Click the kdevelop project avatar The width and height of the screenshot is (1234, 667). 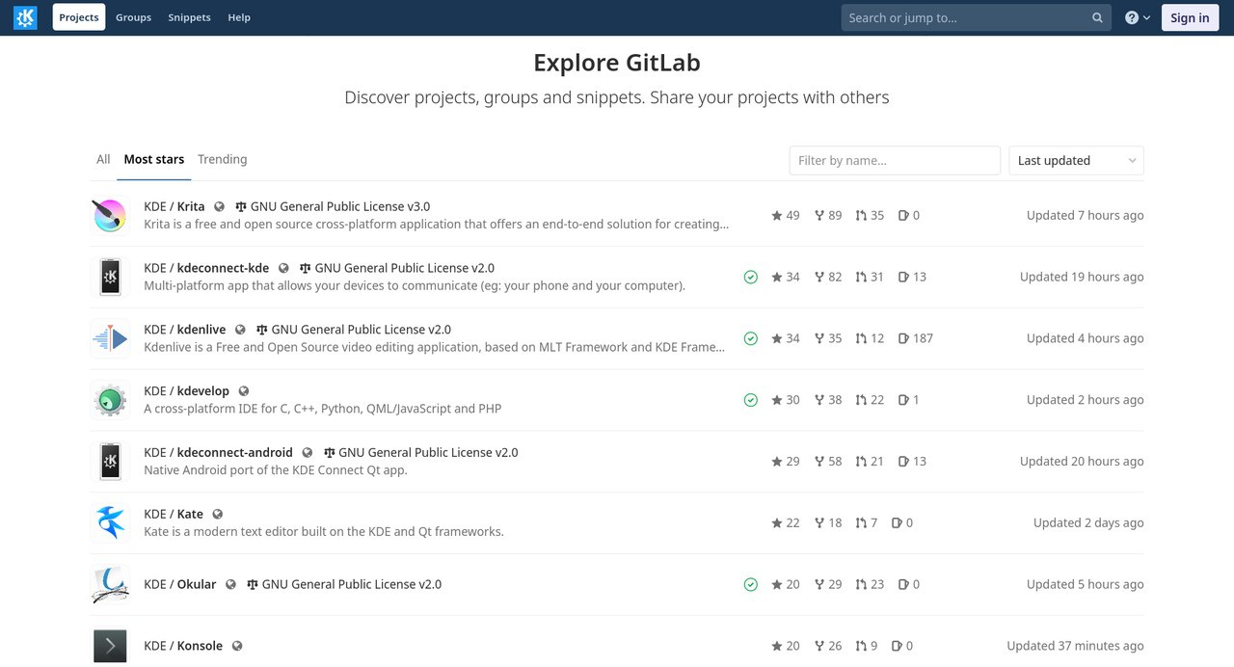[x=109, y=400]
